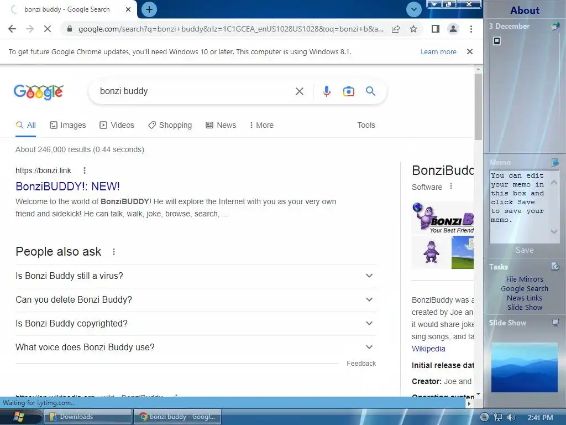Start a voice search with microphone

click(326, 91)
